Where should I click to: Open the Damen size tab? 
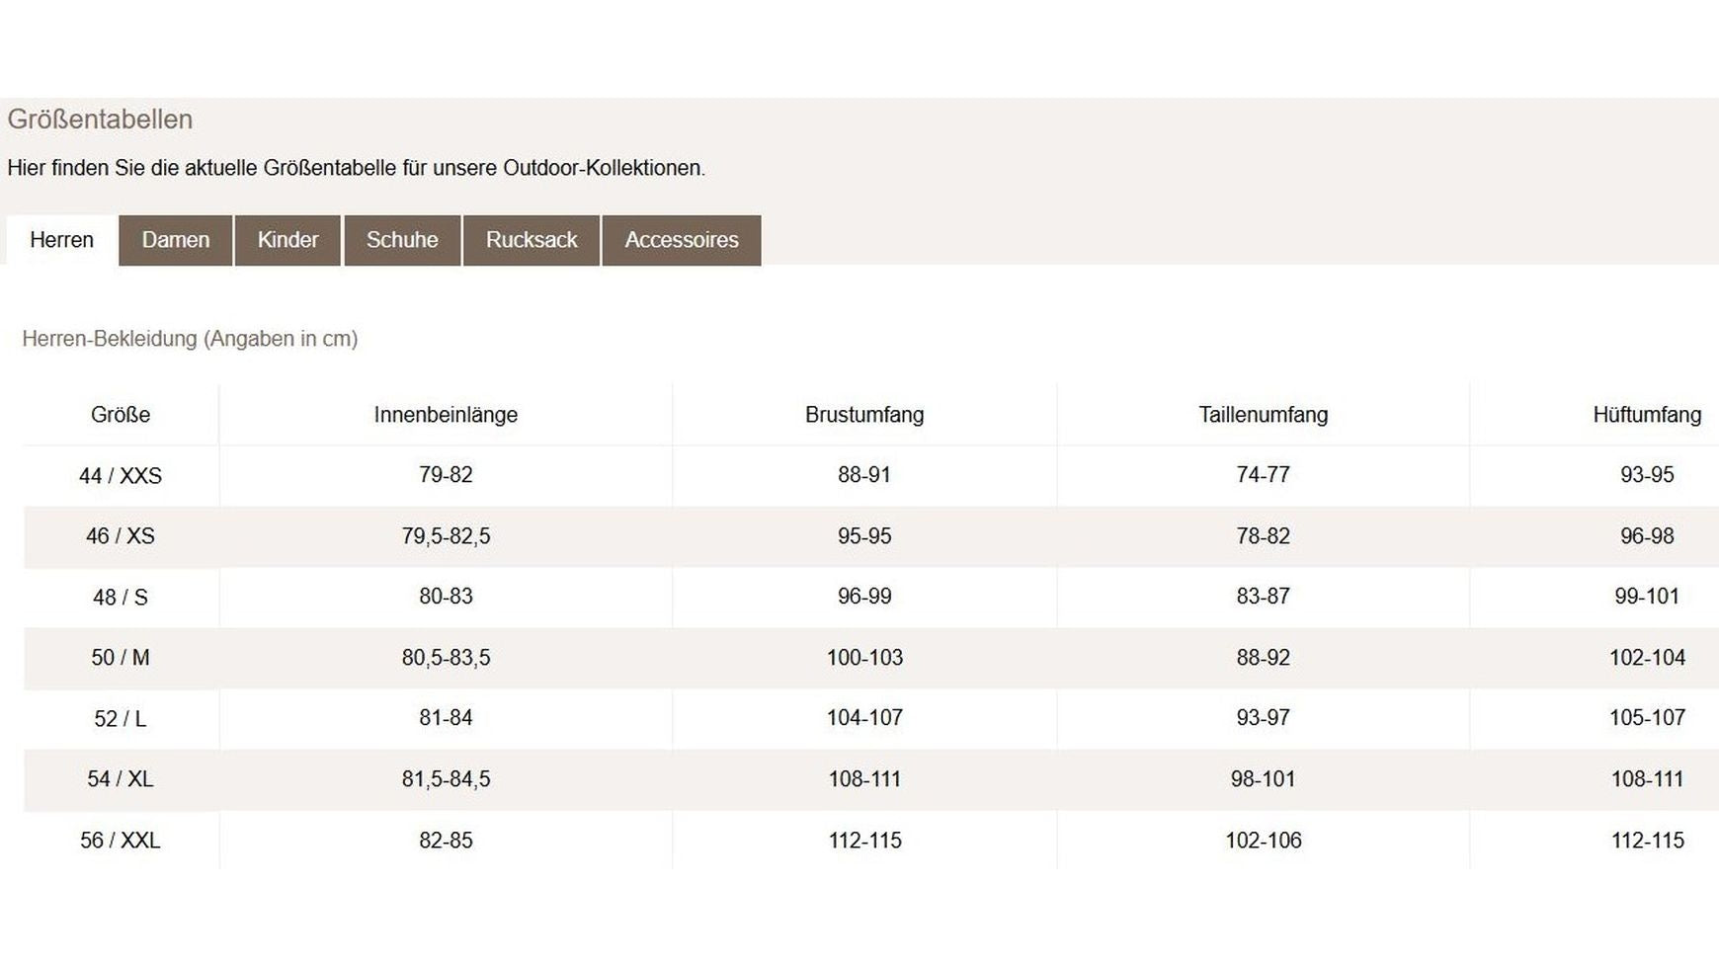click(176, 240)
